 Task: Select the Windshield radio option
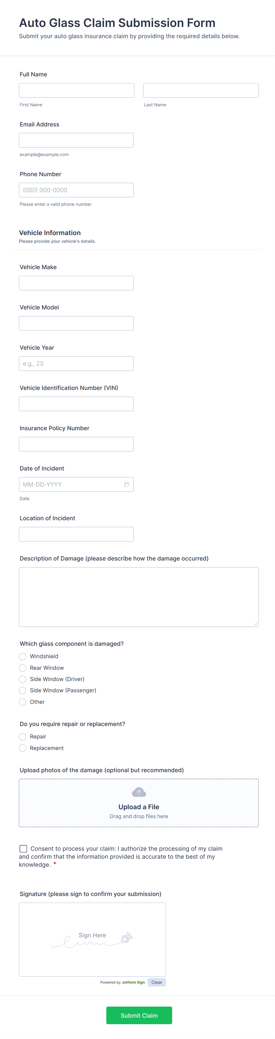23,657
